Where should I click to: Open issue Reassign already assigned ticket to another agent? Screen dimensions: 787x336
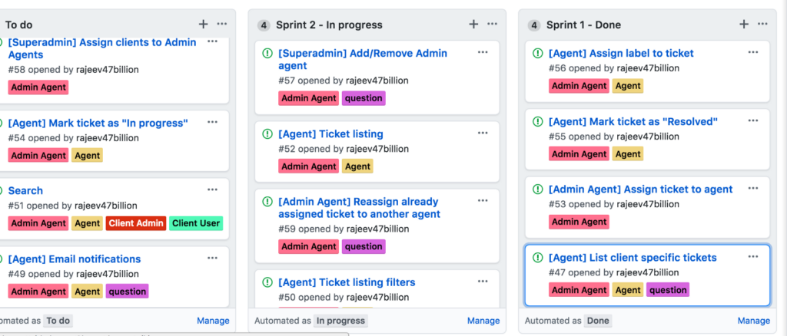click(360, 208)
